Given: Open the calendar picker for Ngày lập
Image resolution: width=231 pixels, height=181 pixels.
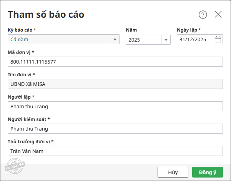Looking at the screenshot, I should (x=218, y=39).
